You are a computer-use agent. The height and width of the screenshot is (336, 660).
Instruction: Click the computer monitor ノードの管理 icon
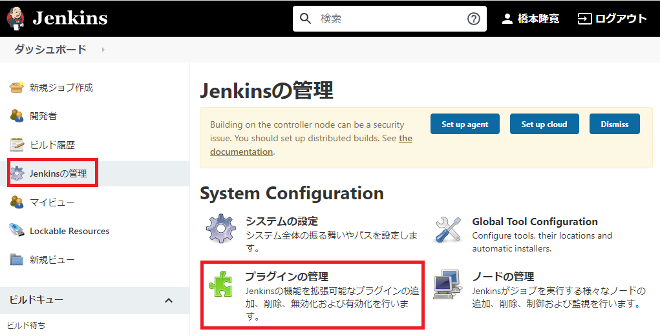click(447, 285)
